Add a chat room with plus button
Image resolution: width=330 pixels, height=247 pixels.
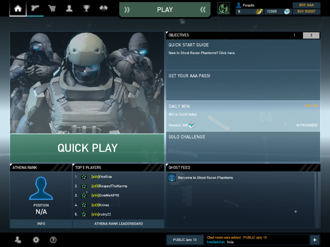point(315,239)
